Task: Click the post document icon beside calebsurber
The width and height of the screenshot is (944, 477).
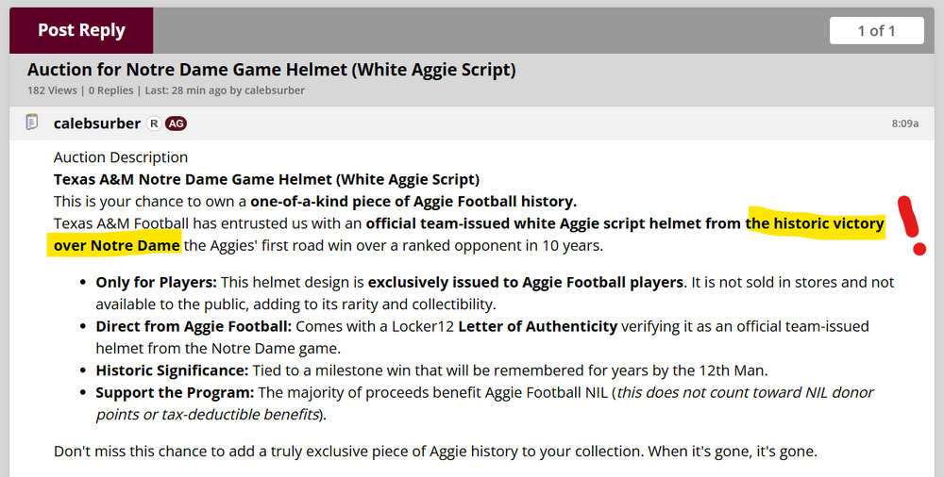Action: [x=32, y=123]
